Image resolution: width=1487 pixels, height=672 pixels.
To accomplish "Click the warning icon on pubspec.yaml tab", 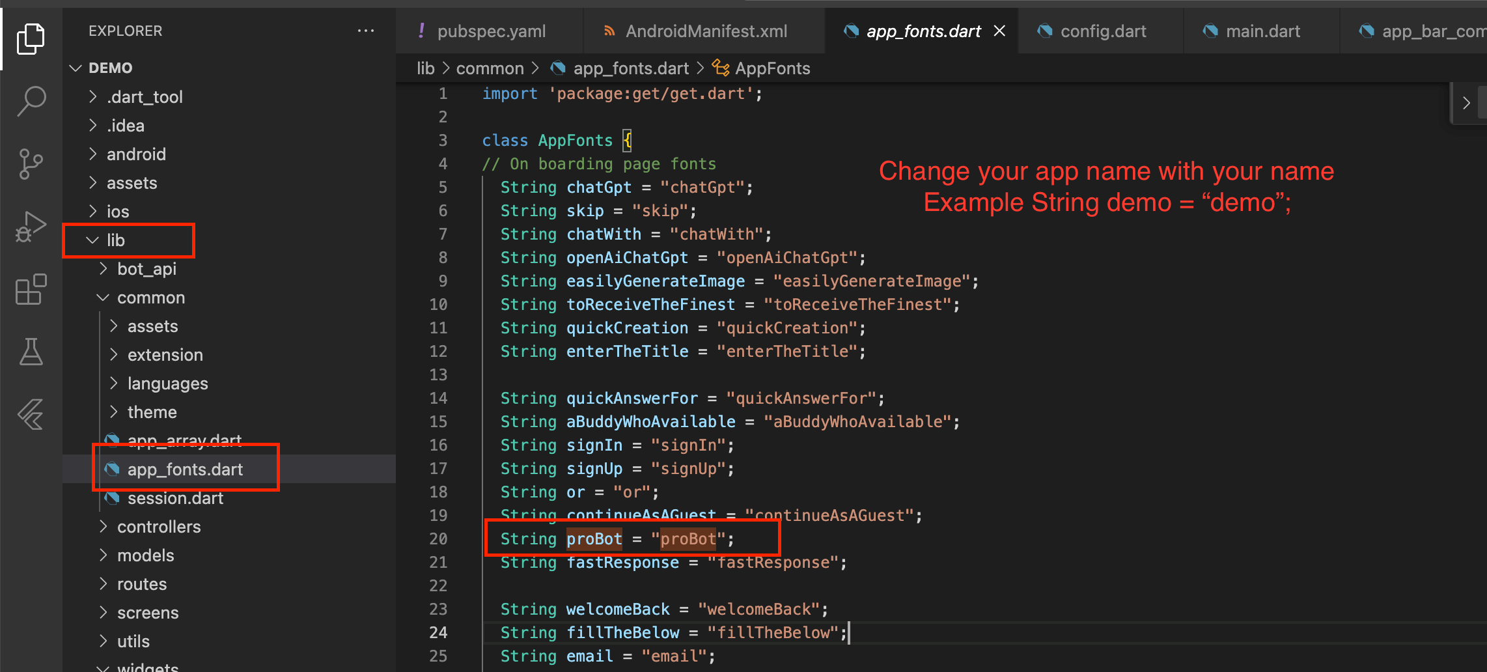I will click(421, 31).
